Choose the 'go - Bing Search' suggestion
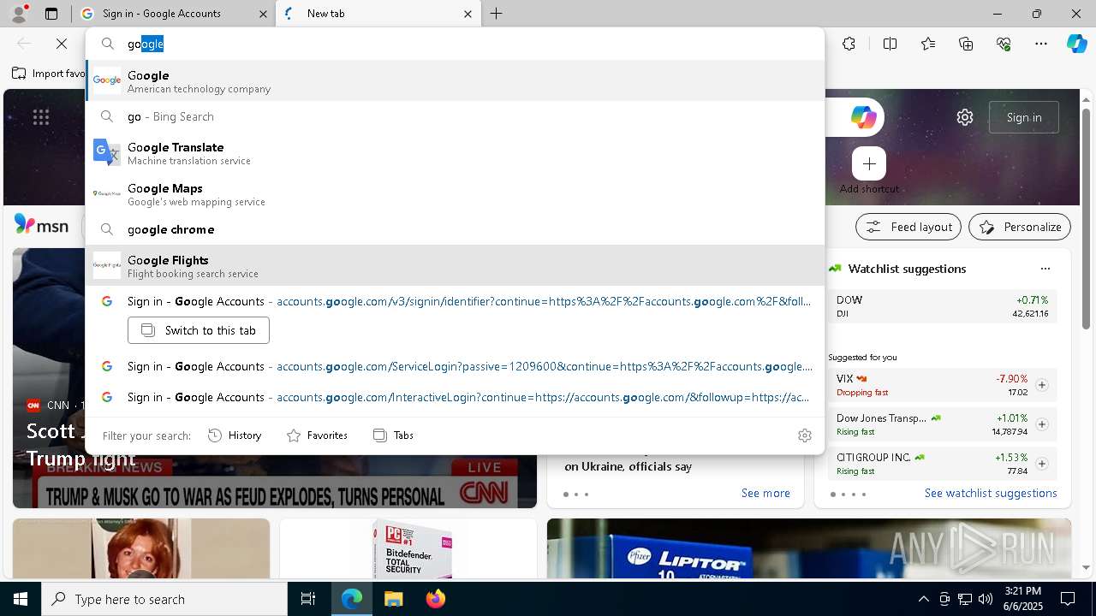 455,116
